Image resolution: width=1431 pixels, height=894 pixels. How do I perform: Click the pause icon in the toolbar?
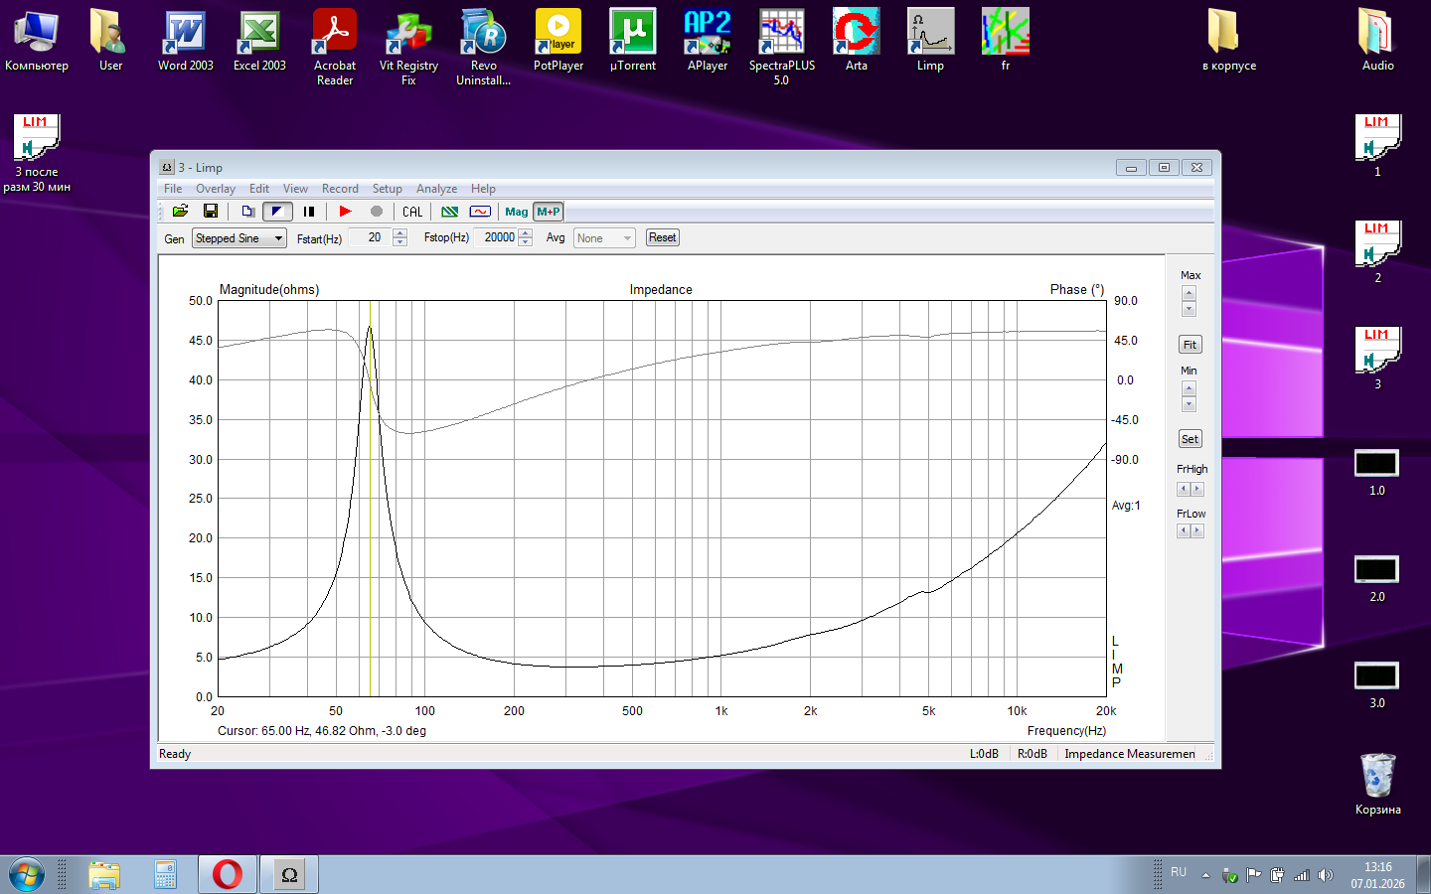pyautogui.click(x=309, y=212)
